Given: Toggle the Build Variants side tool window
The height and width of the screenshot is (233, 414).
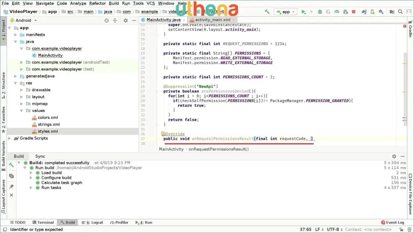Looking at the screenshot, I should [4, 156].
